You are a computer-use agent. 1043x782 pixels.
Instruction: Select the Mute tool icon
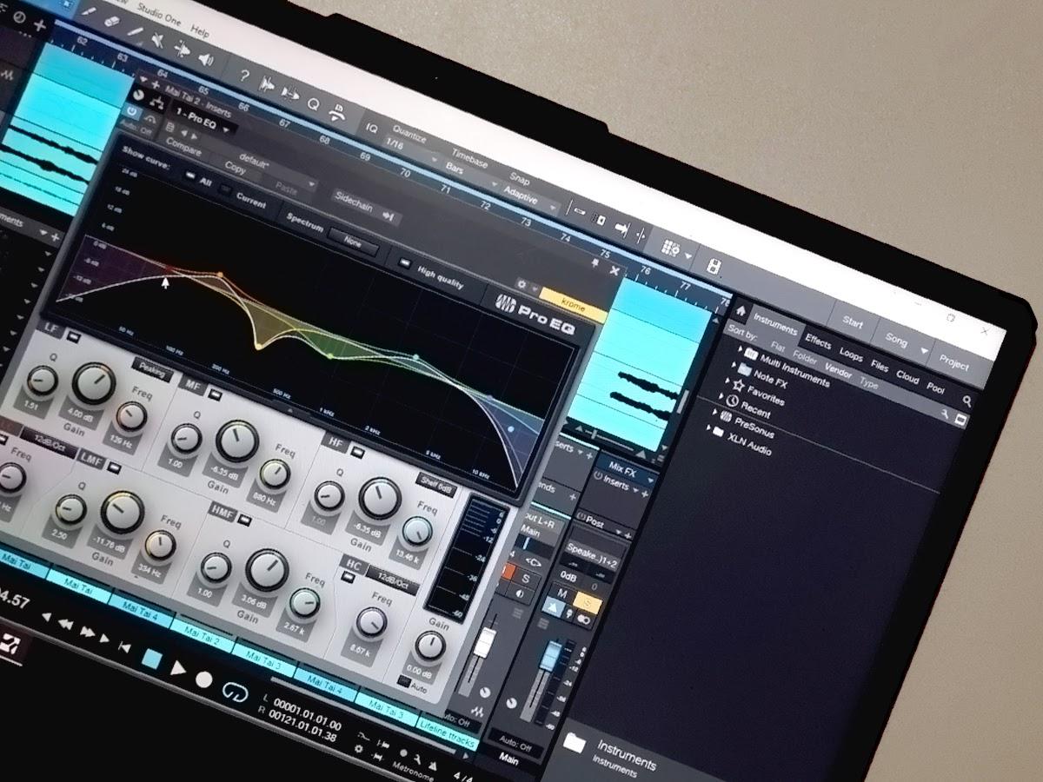158,38
